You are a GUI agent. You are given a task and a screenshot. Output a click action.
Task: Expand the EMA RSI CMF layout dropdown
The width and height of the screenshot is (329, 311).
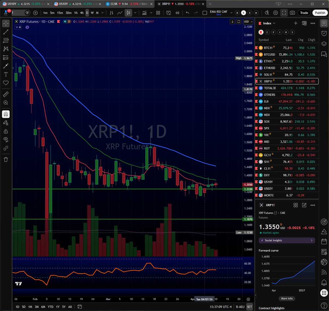point(231,13)
